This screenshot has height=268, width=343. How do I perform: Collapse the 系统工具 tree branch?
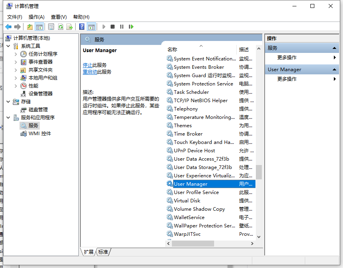pyautogui.click(x=9, y=46)
